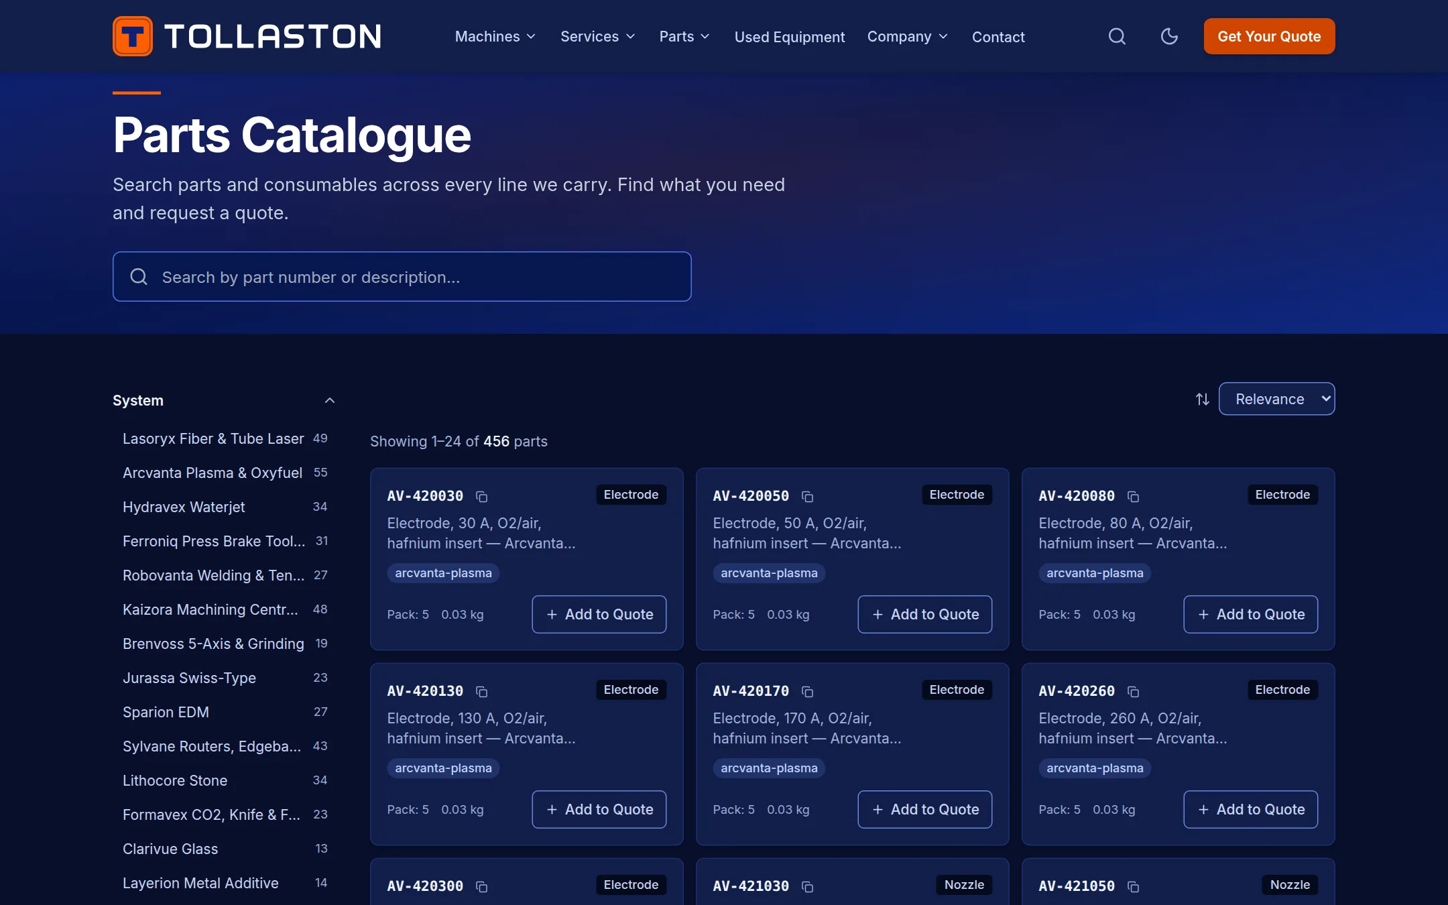Screen dimensions: 1448x905
Task: Click arcvanta-plasma tag on AV-420130 card
Action: click(443, 768)
